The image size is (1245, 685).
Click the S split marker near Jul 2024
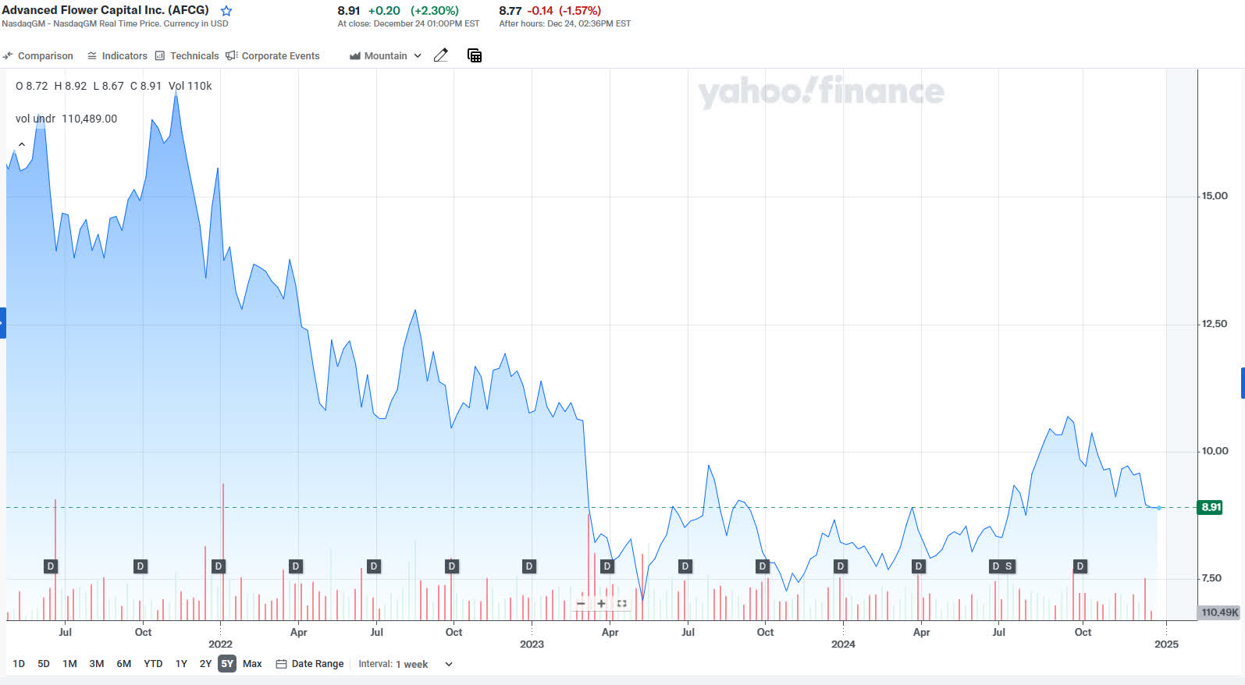(x=1008, y=566)
